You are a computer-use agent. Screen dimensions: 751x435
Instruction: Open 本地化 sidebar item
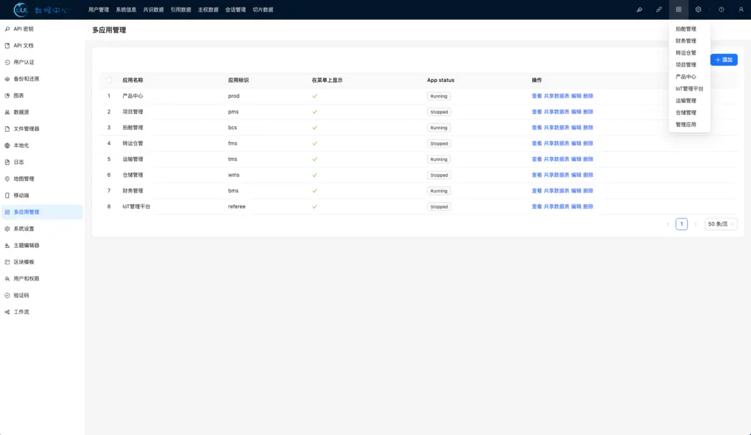pos(42,145)
